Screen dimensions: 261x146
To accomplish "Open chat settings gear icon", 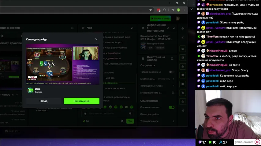I will [x=122, y=121].
